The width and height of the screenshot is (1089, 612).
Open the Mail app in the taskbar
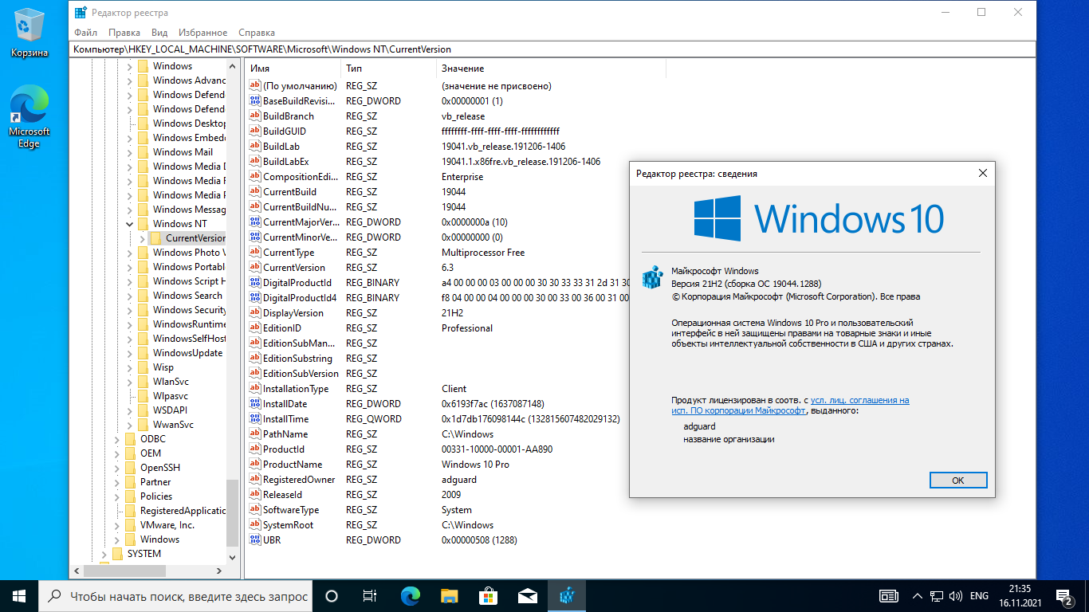528,595
